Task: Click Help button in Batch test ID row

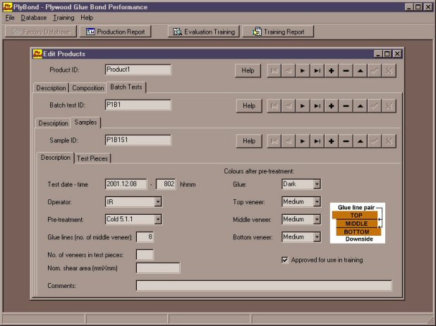Action: [x=249, y=106]
